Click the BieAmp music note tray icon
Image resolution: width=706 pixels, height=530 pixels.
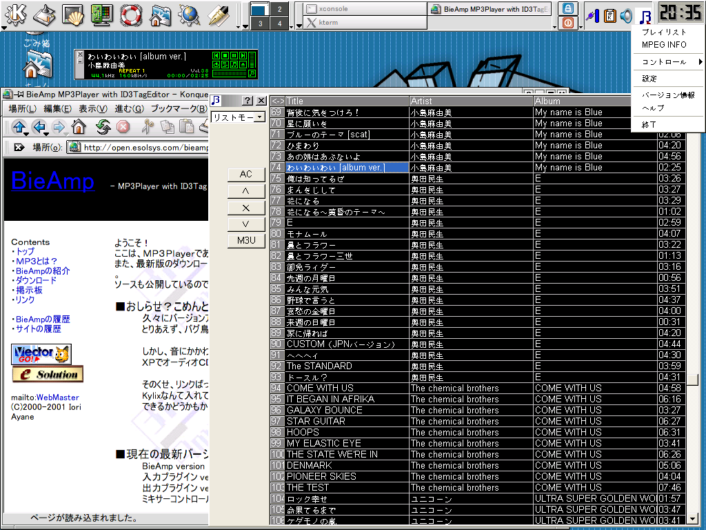tap(645, 15)
